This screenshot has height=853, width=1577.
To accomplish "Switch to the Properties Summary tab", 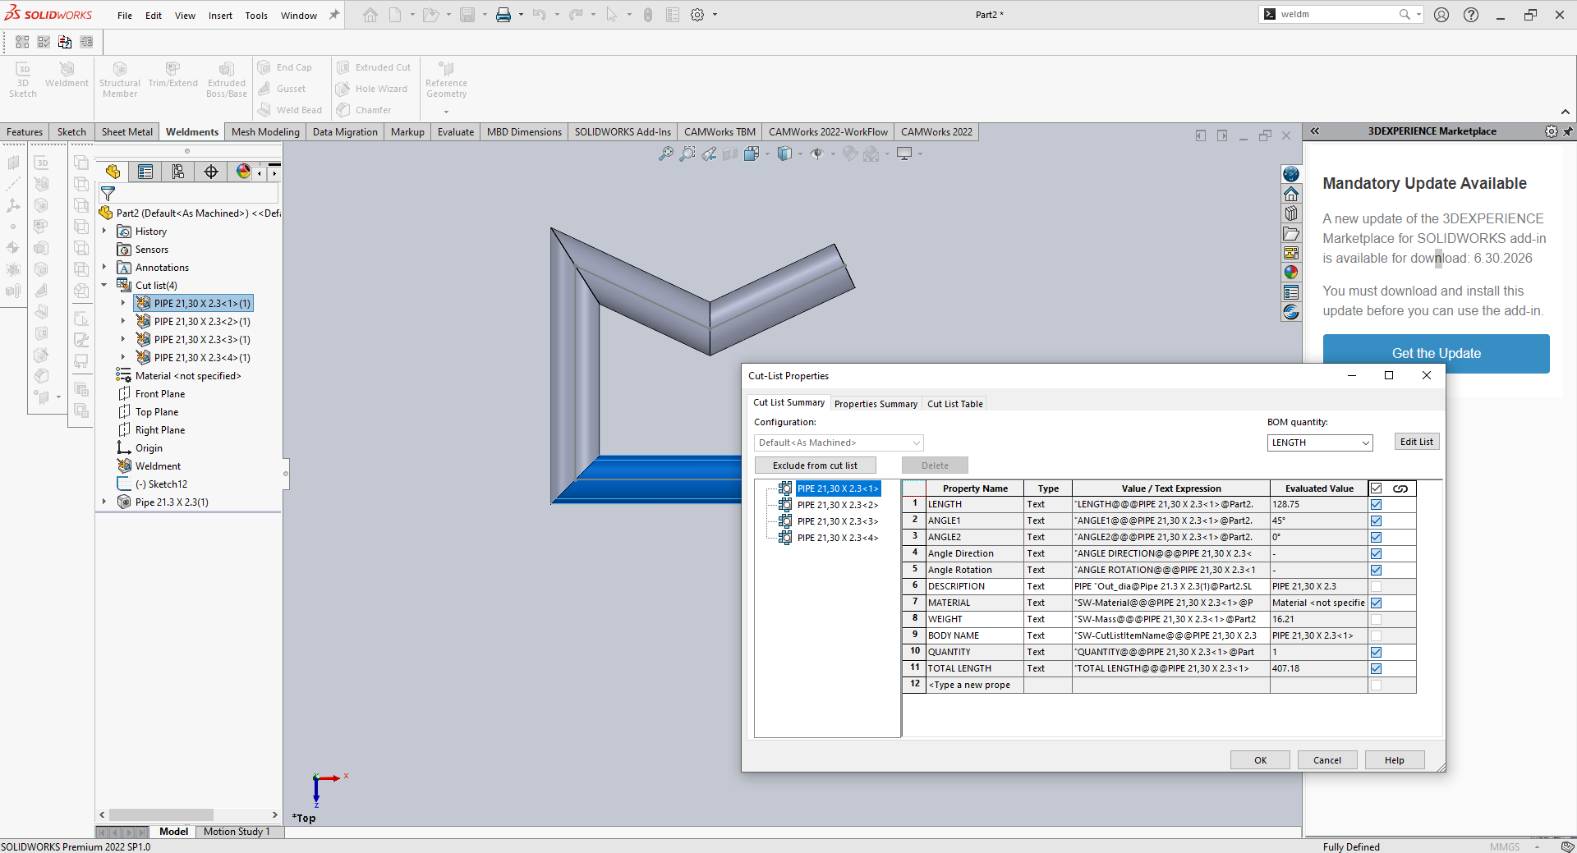I will (x=876, y=404).
